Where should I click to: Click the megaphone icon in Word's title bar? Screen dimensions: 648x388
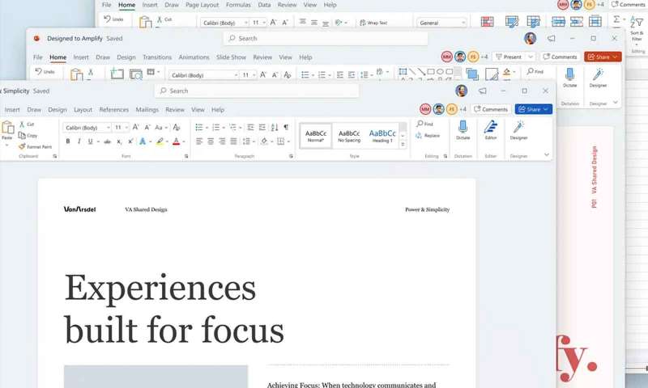[x=482, y=91]
